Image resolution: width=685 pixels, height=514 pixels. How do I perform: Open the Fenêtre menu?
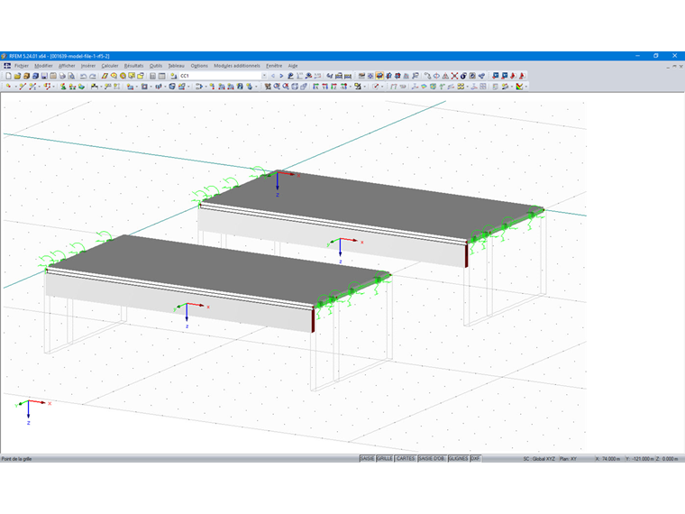pos(274,66)
